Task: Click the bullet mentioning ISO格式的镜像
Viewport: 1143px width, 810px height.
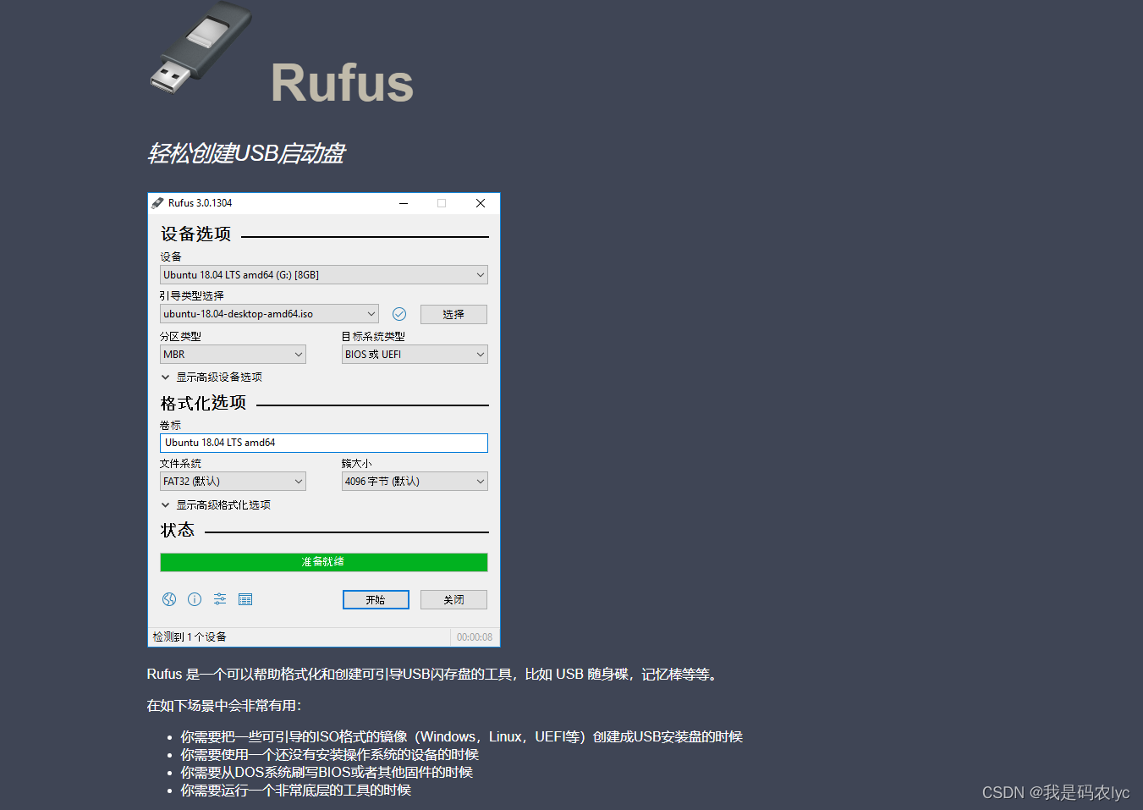Action: pos(462,737)
